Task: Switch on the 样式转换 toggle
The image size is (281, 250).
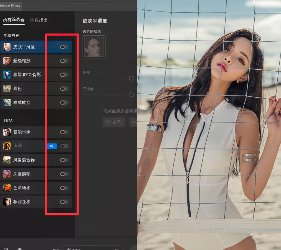Action: click(64, 103)
